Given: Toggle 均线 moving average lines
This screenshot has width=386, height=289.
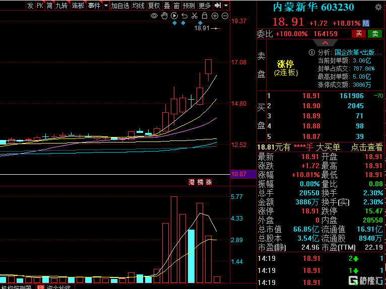Looking at the screenshot, I should (x=139, y=6).
